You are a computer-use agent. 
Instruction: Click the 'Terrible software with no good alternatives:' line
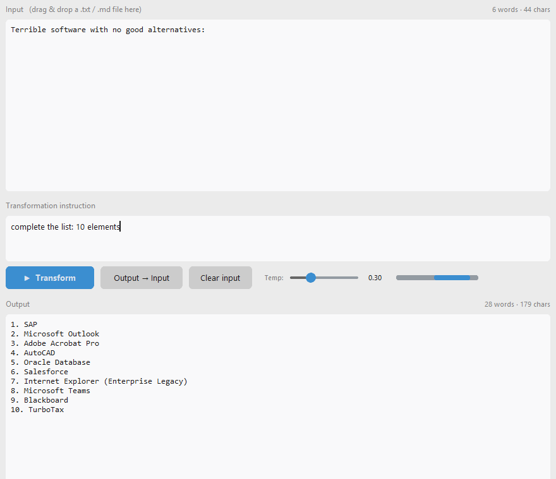(x=108, y=30)
